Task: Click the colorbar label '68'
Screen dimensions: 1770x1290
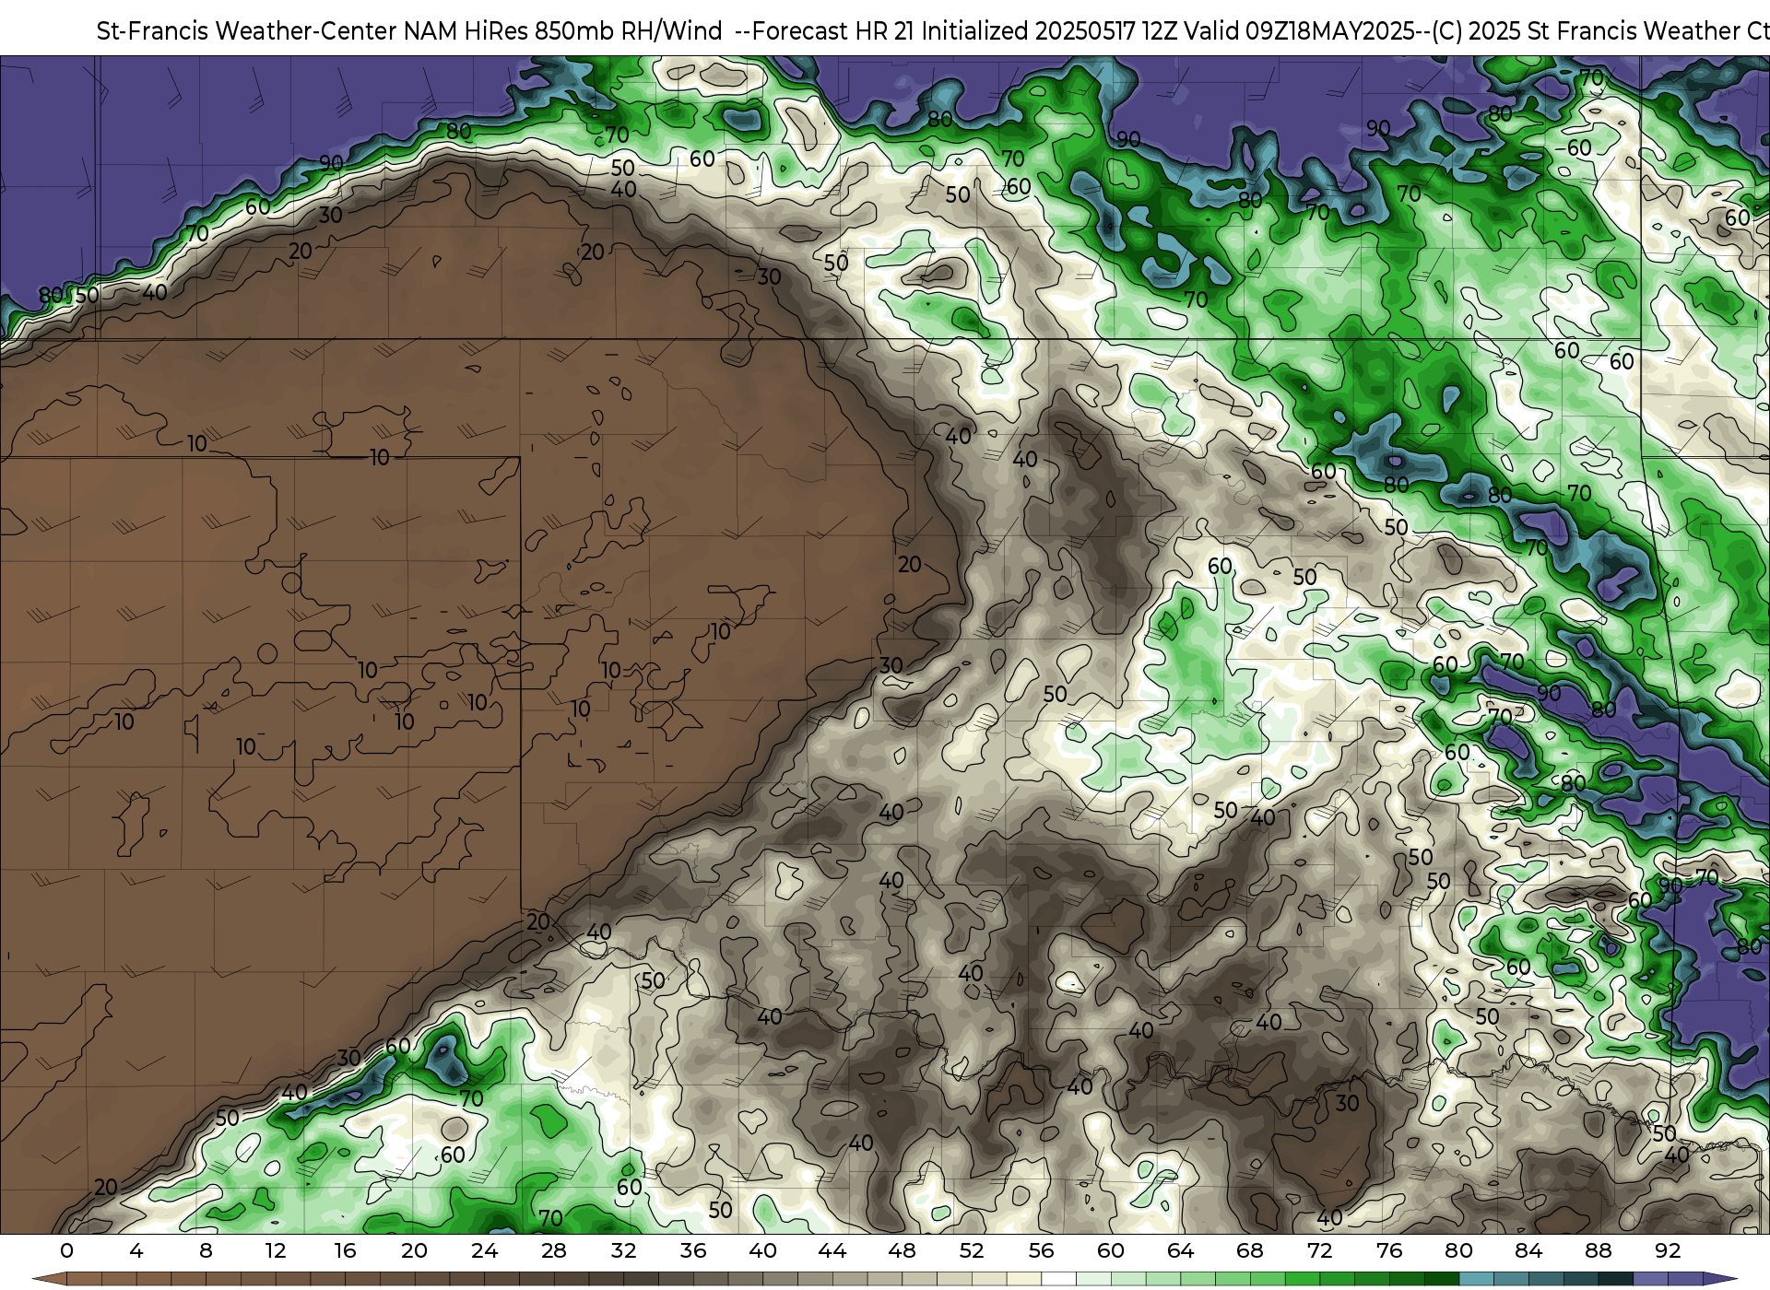Action: 1250,1250
